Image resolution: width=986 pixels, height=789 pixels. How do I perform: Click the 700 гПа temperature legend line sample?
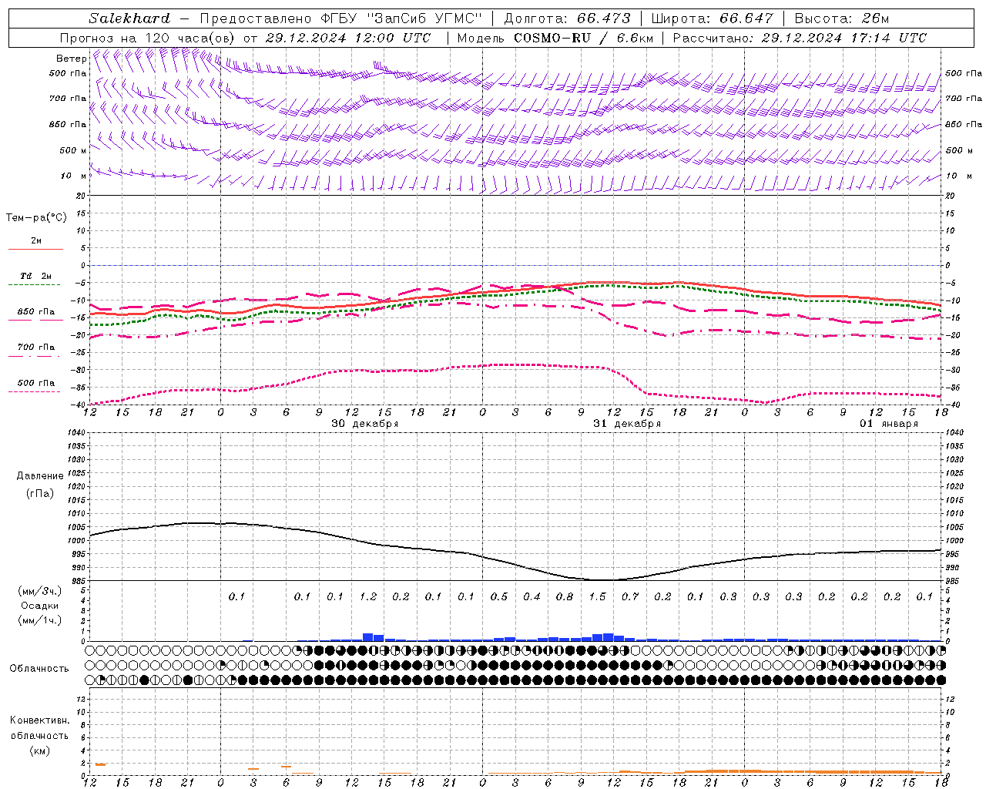point(35,356)
